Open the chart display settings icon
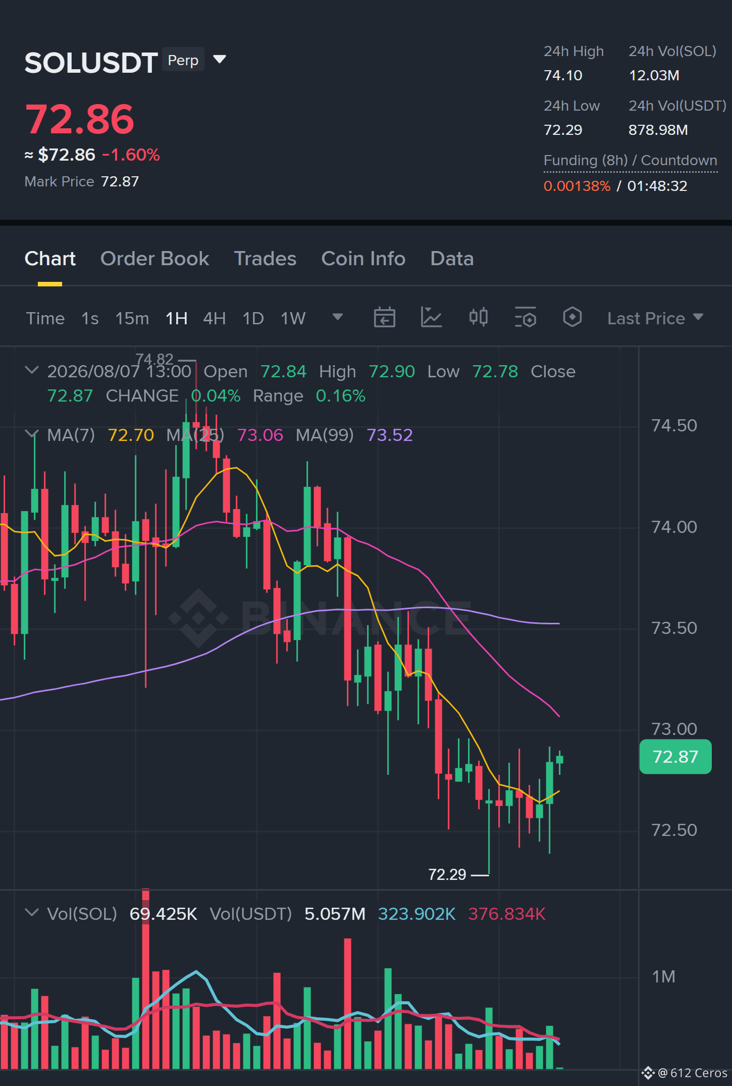The width and height of the screenshot is (732, 1086). click(525, 318)
